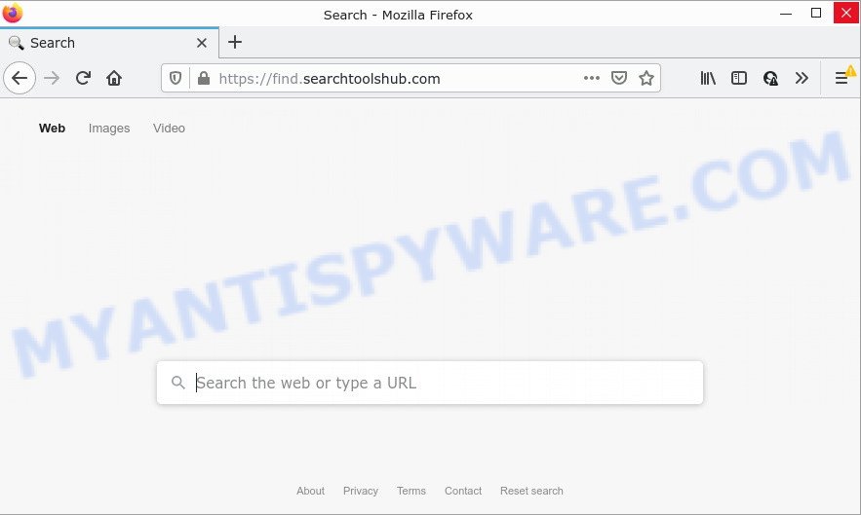
Task: Open page actions three-dot menu
Action: 591,78
